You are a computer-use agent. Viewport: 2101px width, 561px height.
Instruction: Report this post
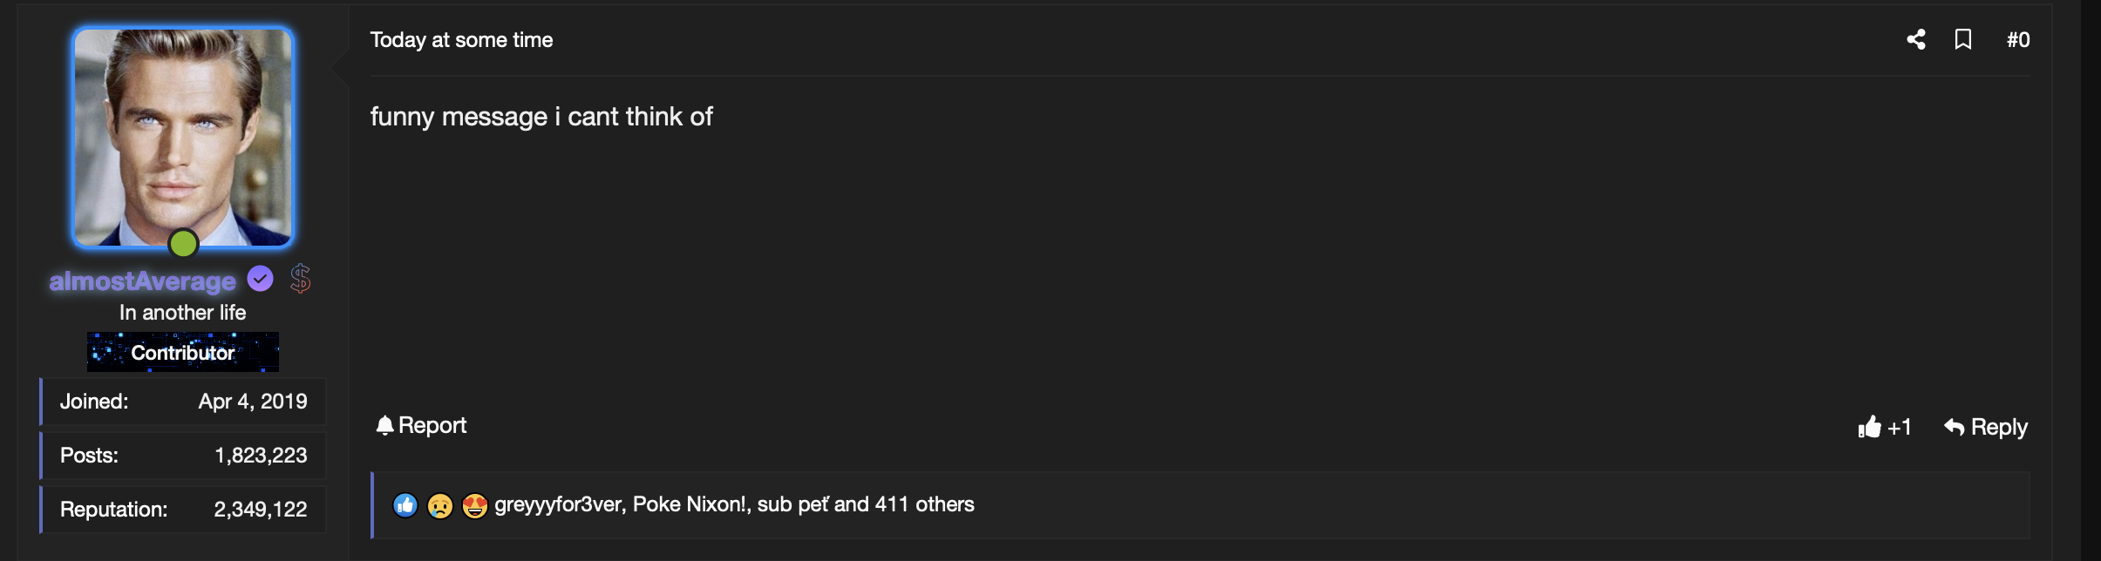[x=422, y=425]
